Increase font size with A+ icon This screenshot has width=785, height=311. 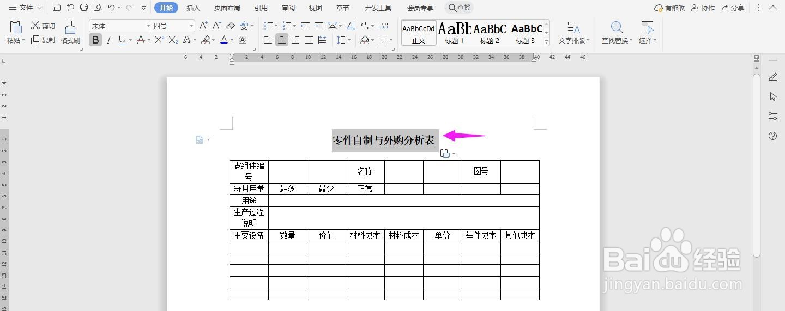[203, 26]
